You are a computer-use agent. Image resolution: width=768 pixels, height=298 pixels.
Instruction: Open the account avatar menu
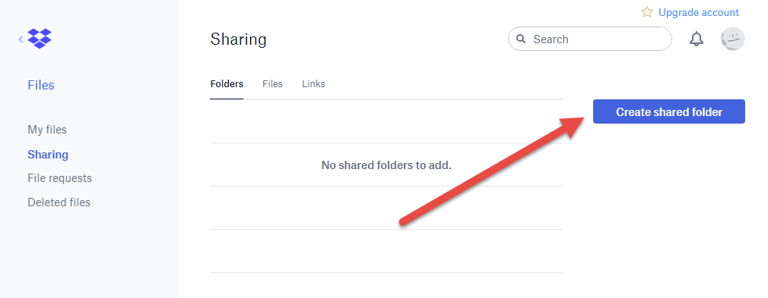click(733, 39)
